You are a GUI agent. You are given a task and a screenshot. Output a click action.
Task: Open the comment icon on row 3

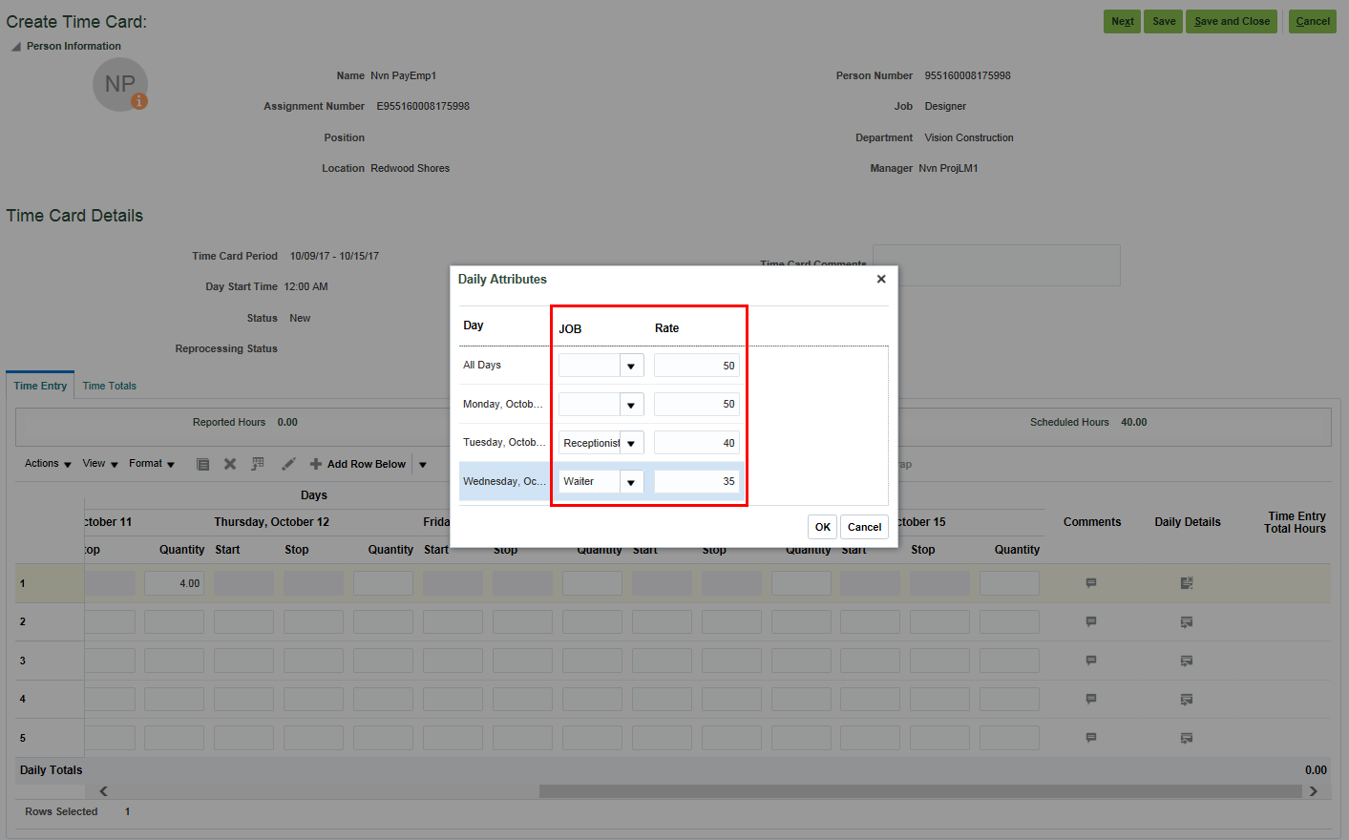coord(1090,660)
